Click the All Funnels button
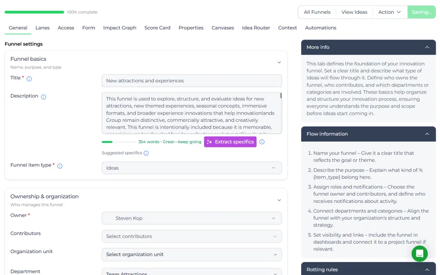Screen dimensions: 440x275 click(x=317, y=12)
